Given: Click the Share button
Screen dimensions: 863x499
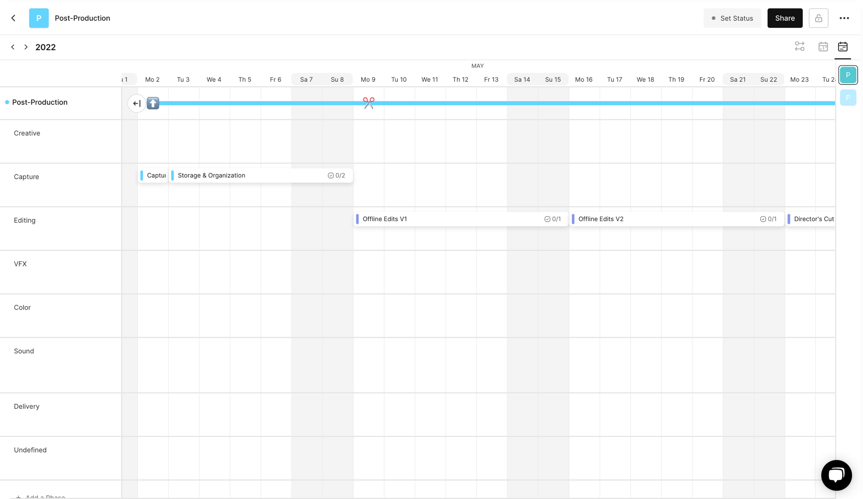Looking at the screenshot, I should point(785,18).
